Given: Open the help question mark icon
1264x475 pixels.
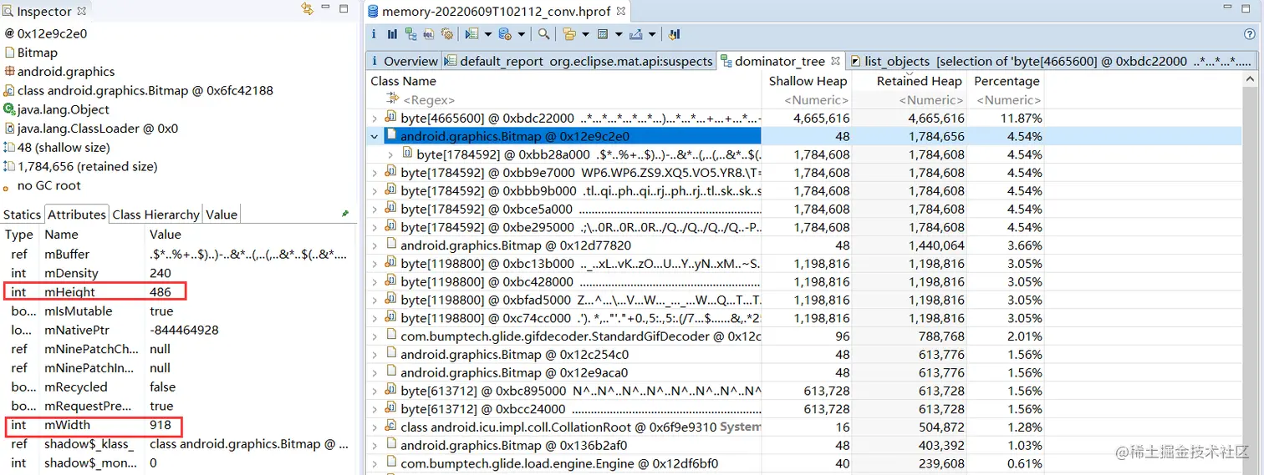Looking at the screenshot, I should click(1250, 34).
